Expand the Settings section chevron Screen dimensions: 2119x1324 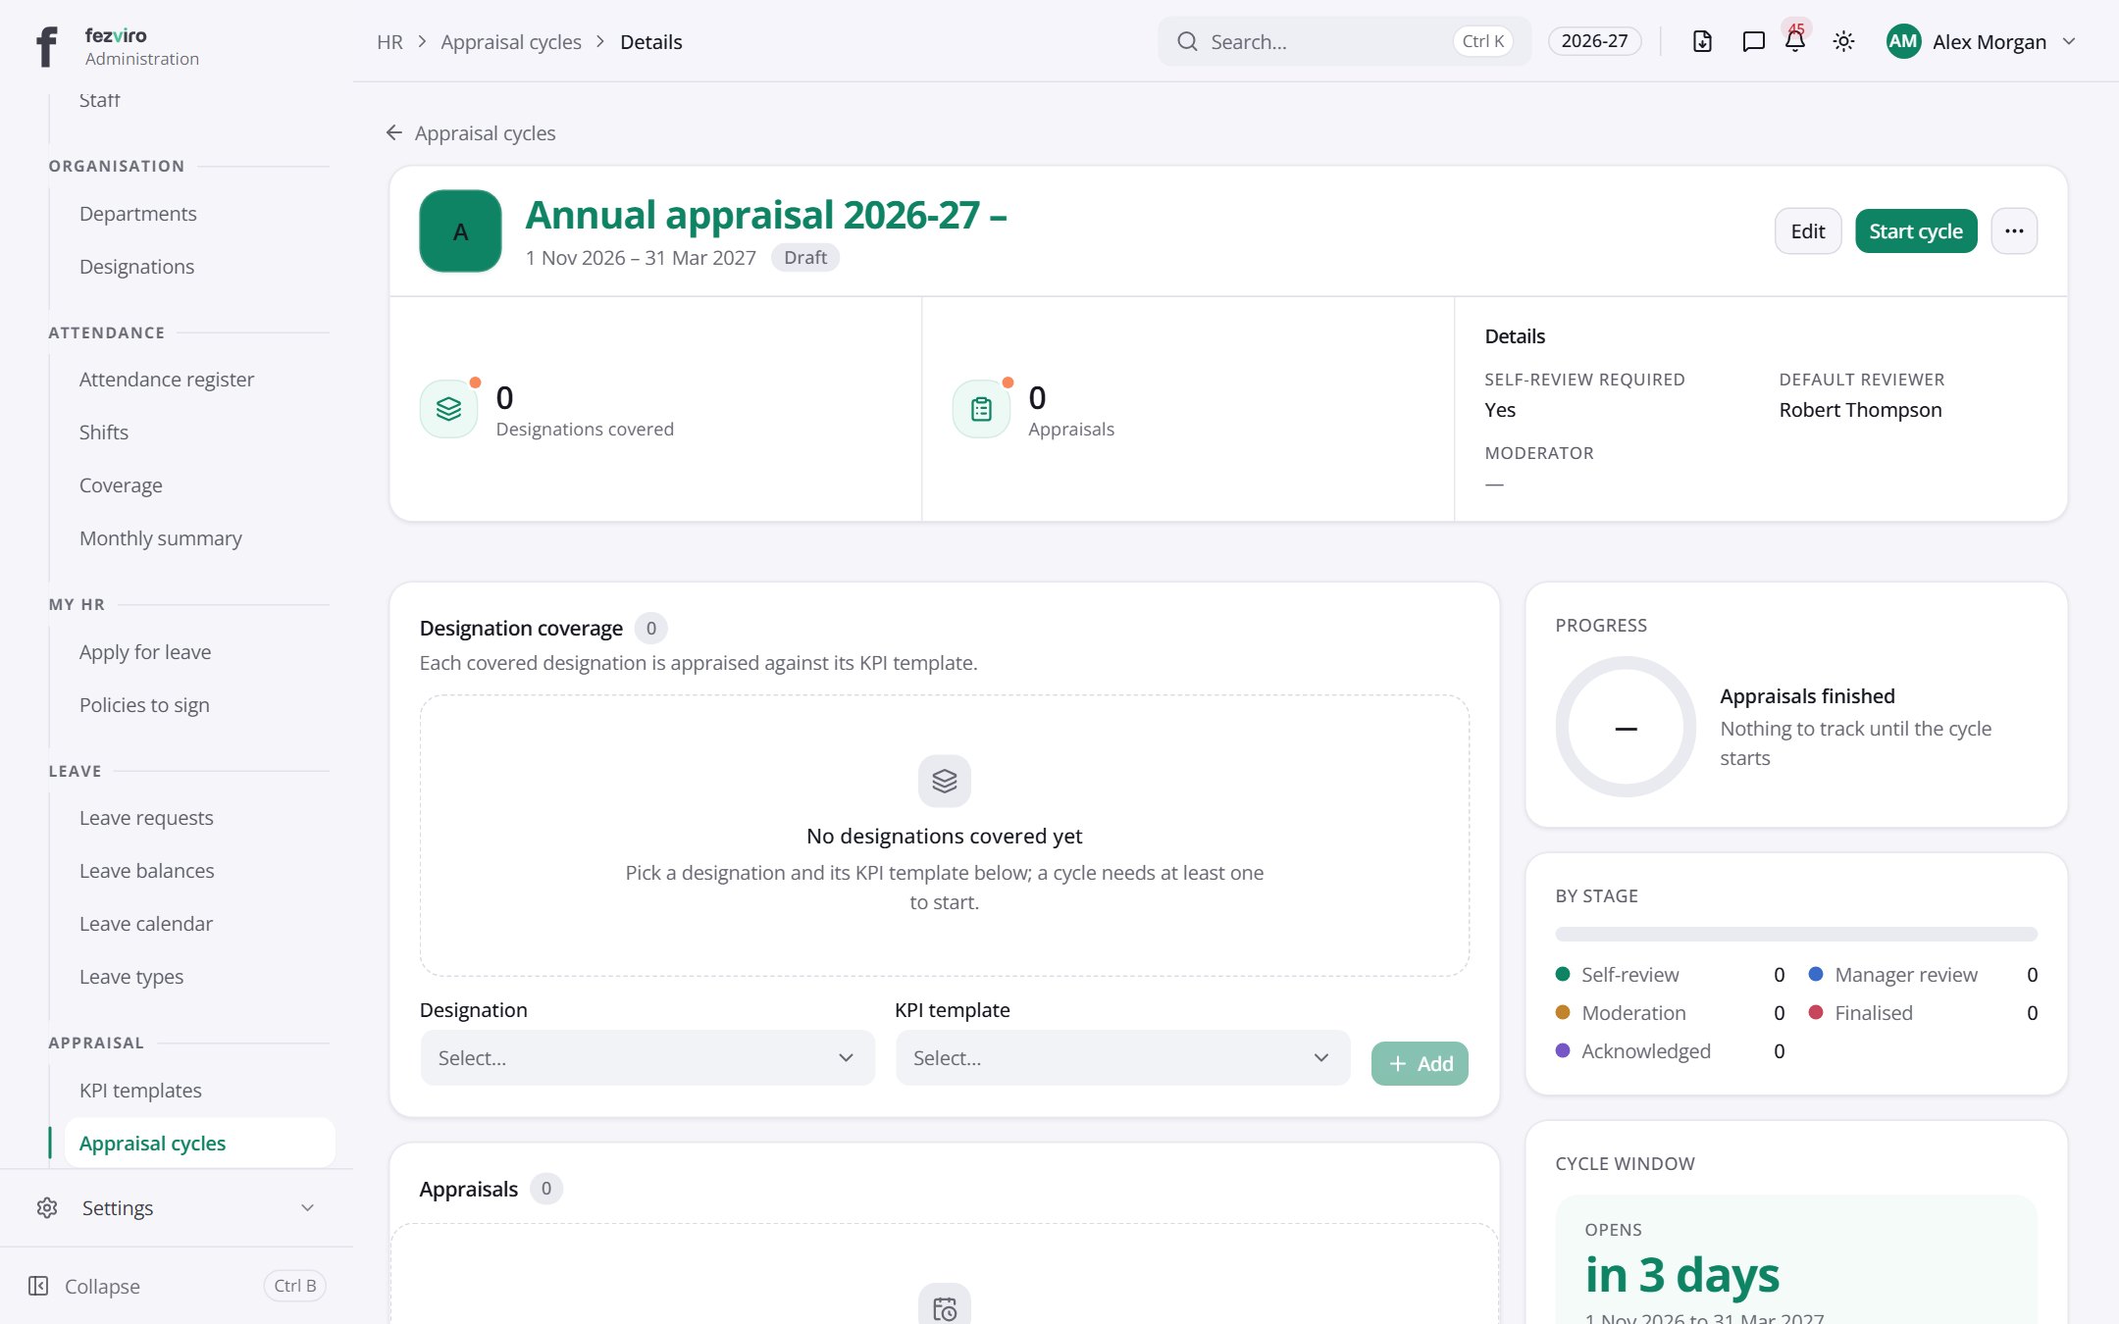(308, 1207)
